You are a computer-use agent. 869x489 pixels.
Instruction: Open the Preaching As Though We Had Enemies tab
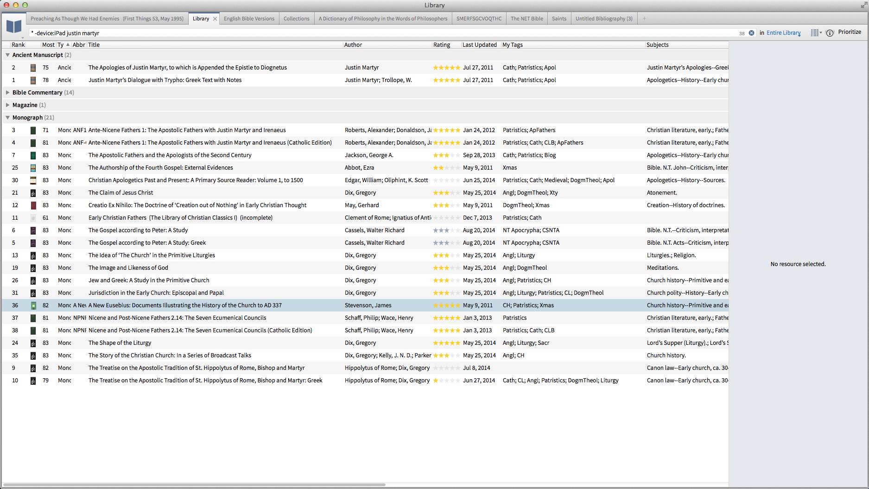coord(107,19)
